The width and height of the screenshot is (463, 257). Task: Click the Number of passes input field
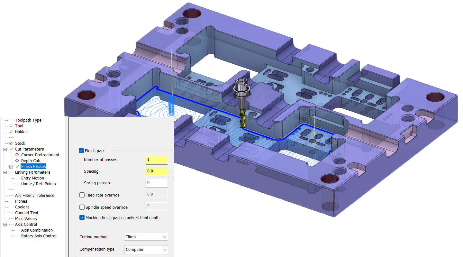click(156, 160)
